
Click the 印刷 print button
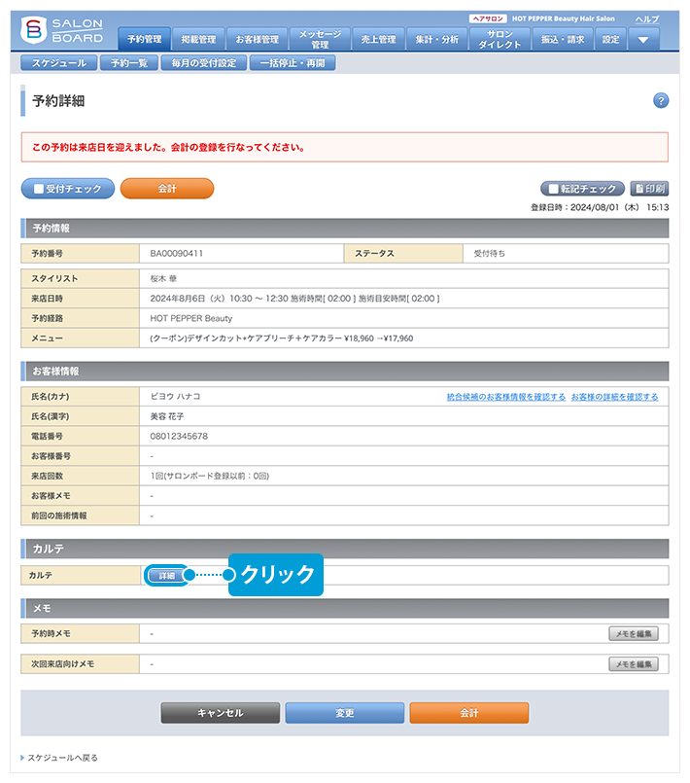tap(649, 189)
